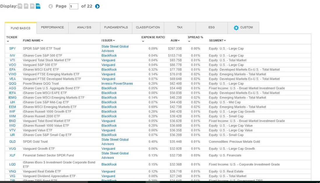Open the SPY ticker link

(x=13, y=48)
